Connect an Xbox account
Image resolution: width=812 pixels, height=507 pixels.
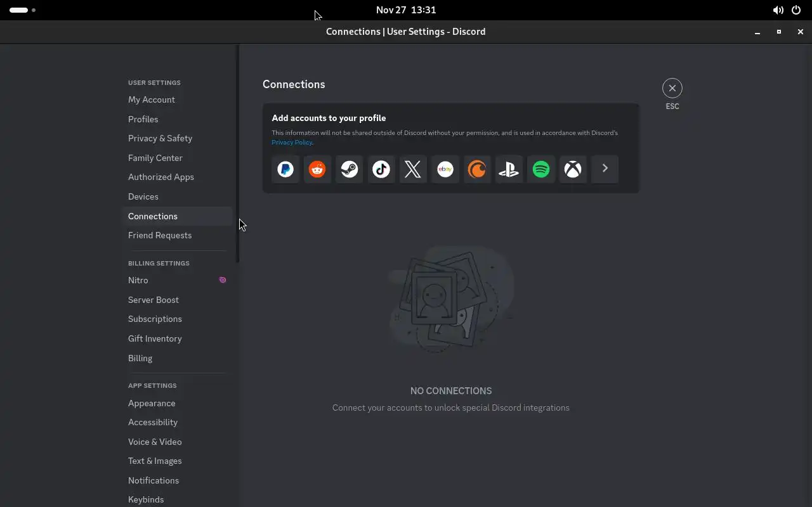point(573,169)
